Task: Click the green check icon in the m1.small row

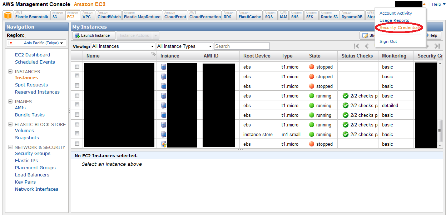Action: point(346,135)
